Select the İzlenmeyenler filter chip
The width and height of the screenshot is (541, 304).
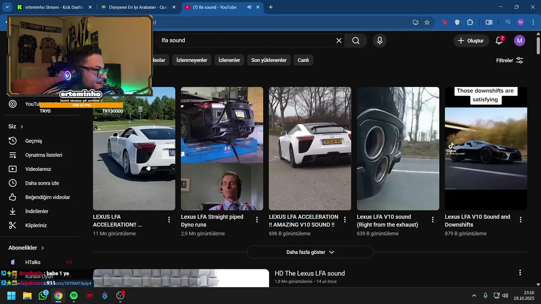[x=192, y=60]
